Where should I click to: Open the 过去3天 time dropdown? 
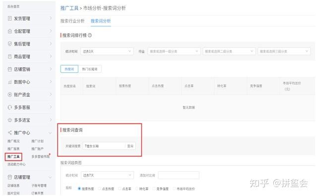coord(107,51)
